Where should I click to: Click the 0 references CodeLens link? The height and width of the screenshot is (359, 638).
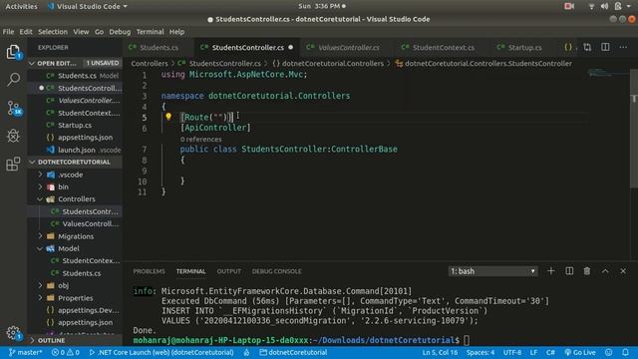[x=201, y=140]
